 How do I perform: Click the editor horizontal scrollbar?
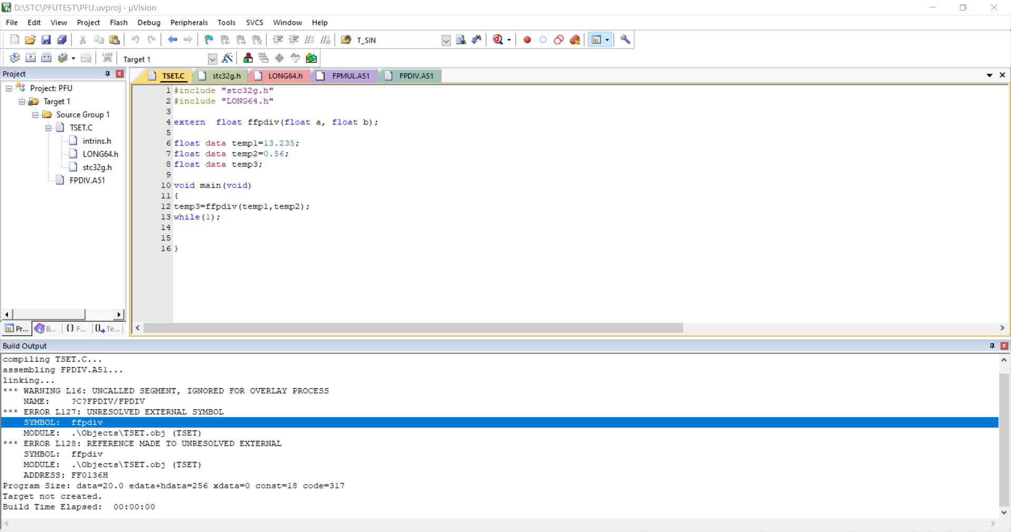point(413,328)
